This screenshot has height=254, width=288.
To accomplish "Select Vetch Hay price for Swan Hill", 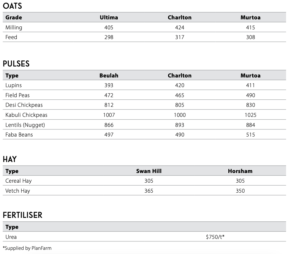I will (149, 191).
